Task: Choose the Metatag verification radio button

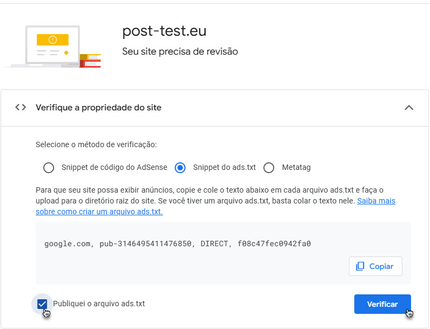Action: point(269,168)
